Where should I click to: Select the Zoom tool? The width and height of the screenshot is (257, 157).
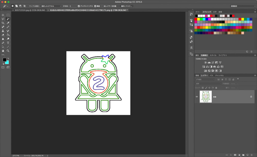coord(8,51)
